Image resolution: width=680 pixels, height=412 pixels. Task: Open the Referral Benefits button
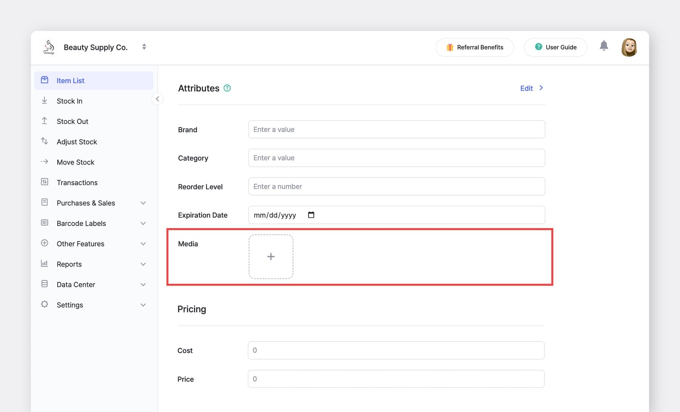(x=474, y=47)
